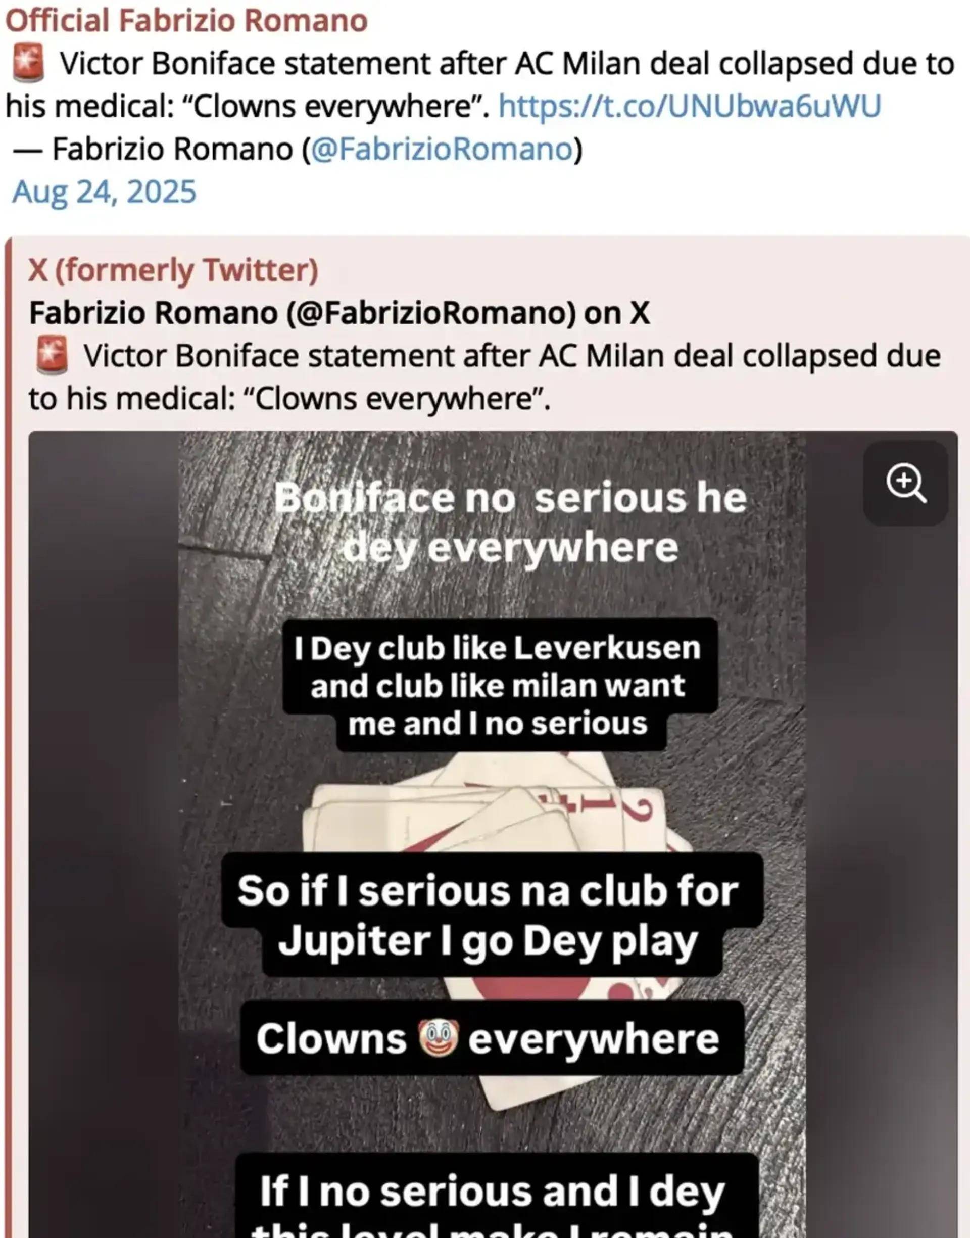Viewport: 970px width, 1238px height.
Task: Click the siren emoji in the top message
Action: tap(28, 64)
